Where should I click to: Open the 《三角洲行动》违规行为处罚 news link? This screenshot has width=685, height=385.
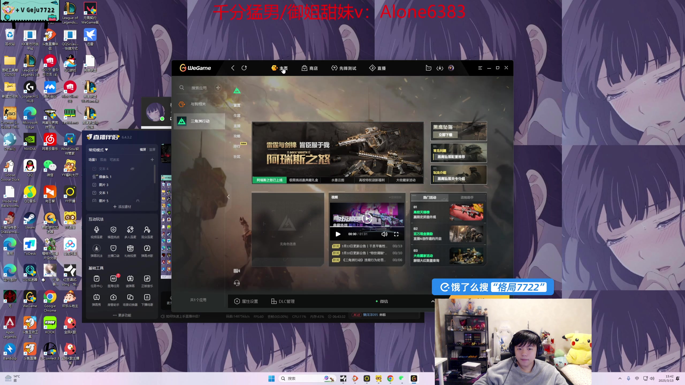pyautogui.click(x=364, y=260)
